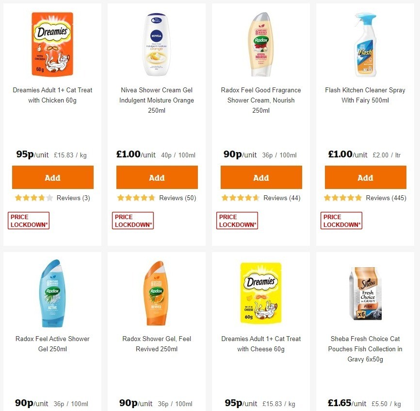Viewport: 420px width, 411px height.
Task: Add Flash Kitchen Cleaner to basket
Action: [x=365, y=177]
